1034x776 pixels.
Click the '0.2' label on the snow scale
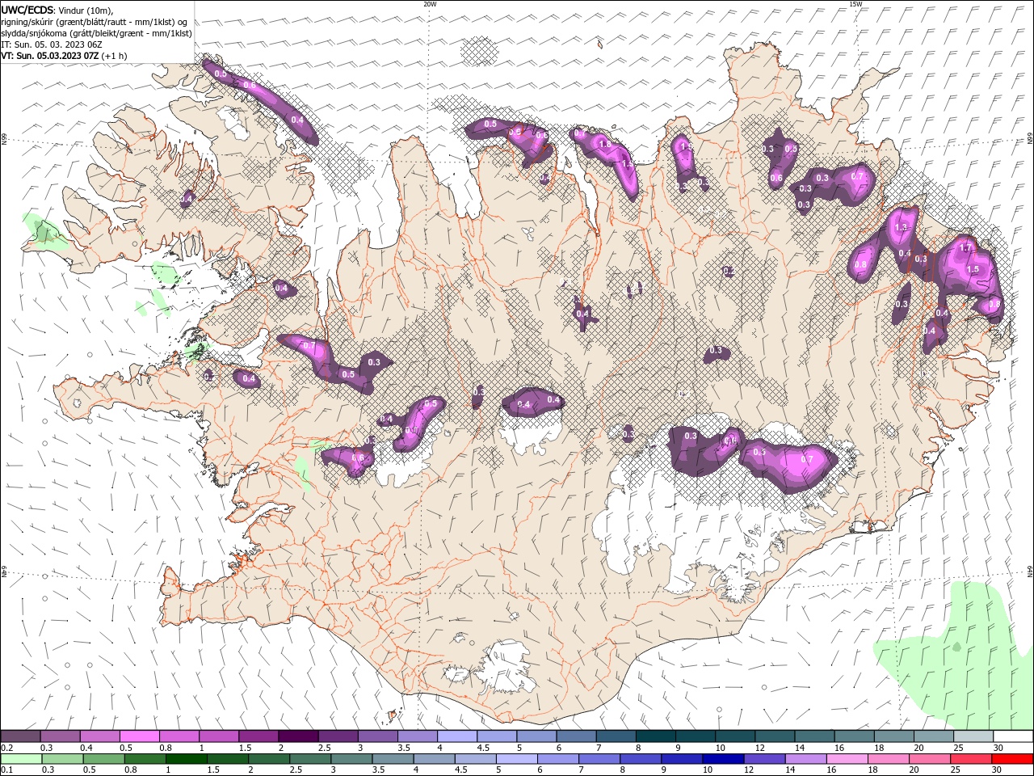6,748
